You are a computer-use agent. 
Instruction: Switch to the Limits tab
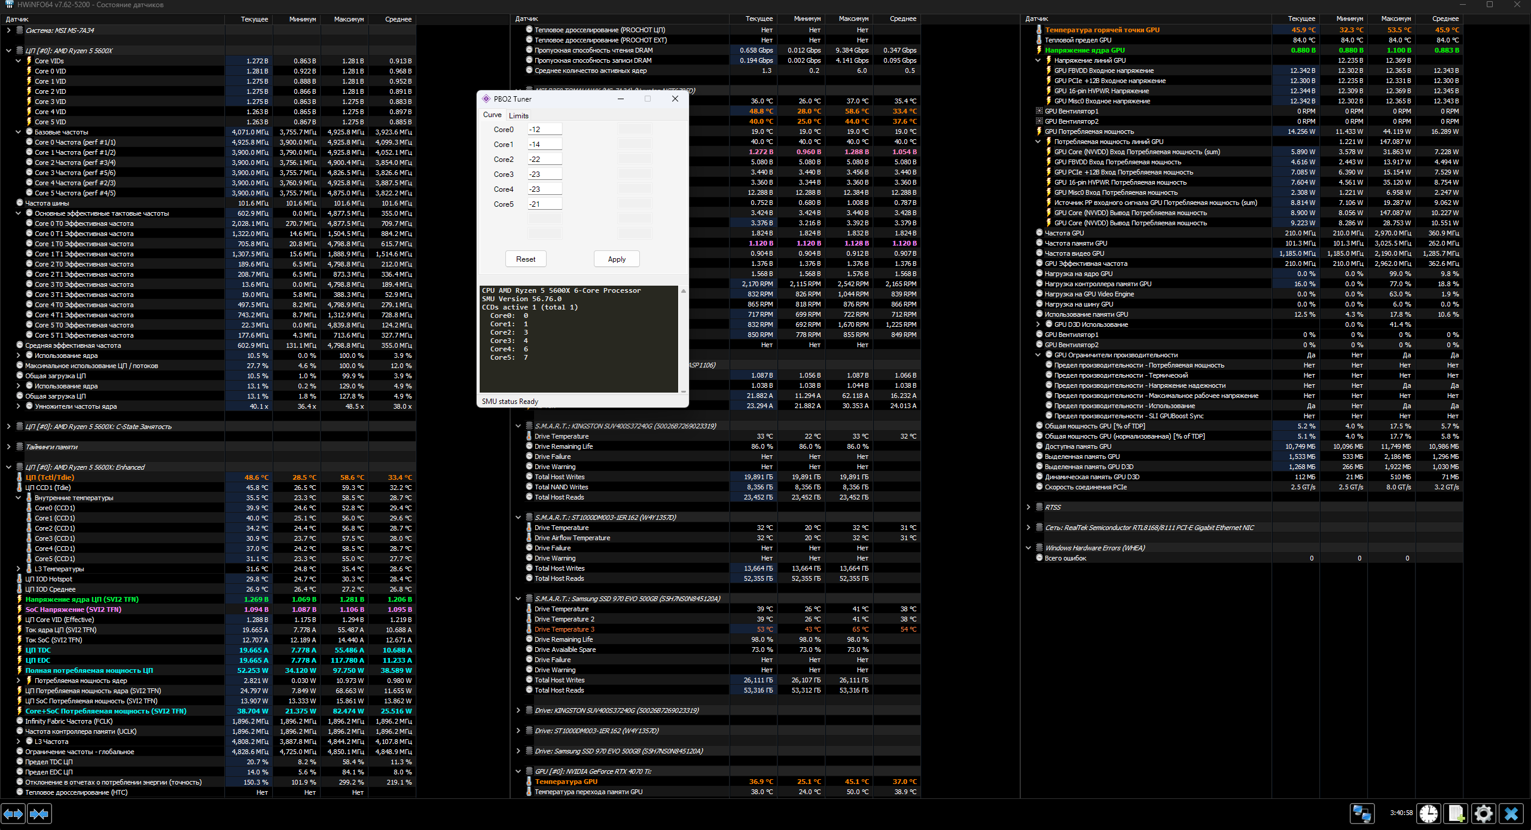519,115
